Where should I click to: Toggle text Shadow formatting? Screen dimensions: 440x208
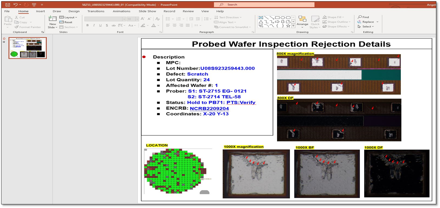(x=107, y=25)
